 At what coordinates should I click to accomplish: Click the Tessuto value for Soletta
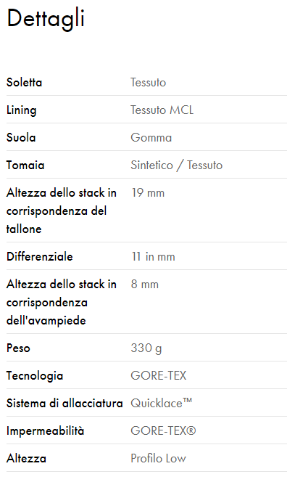point(149,82)
